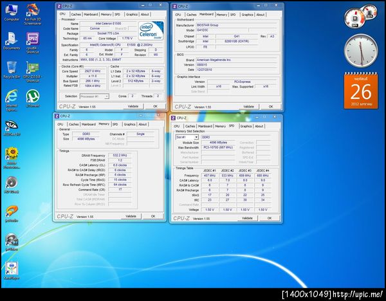Click the Z title icon of the Memory window
386x301 pixels.
(x=57, y=116)
